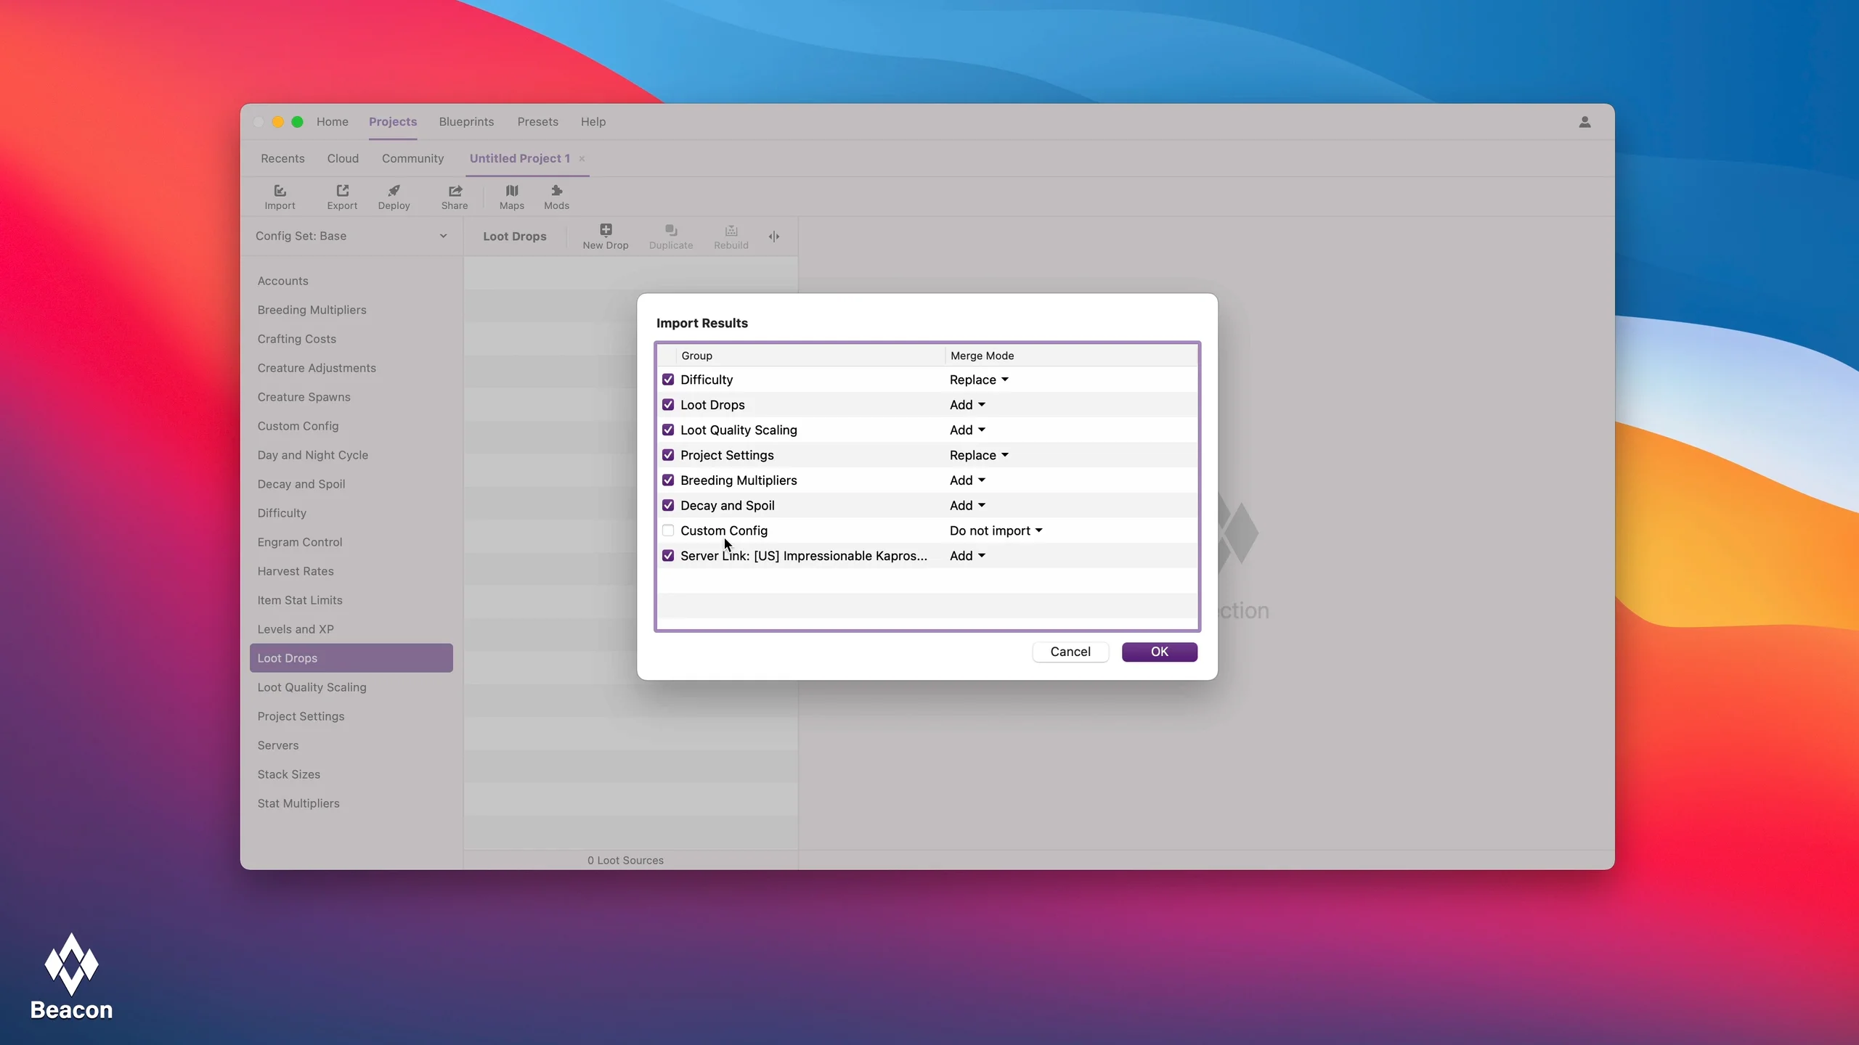1859x1045 pixels.
Task: Click the Deploy rocket icon
Action: pyautogui.click(x=394, y=191)
